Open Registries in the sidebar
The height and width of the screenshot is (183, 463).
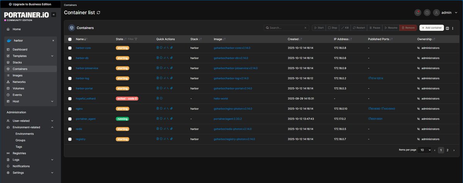pos(19,153)
